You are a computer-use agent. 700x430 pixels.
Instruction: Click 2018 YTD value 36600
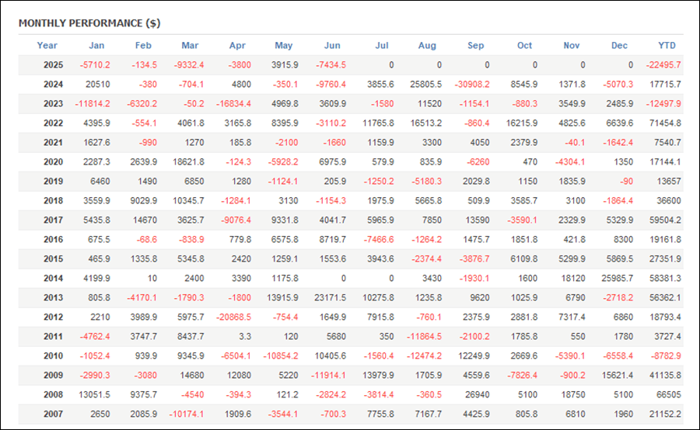[669, 200]
